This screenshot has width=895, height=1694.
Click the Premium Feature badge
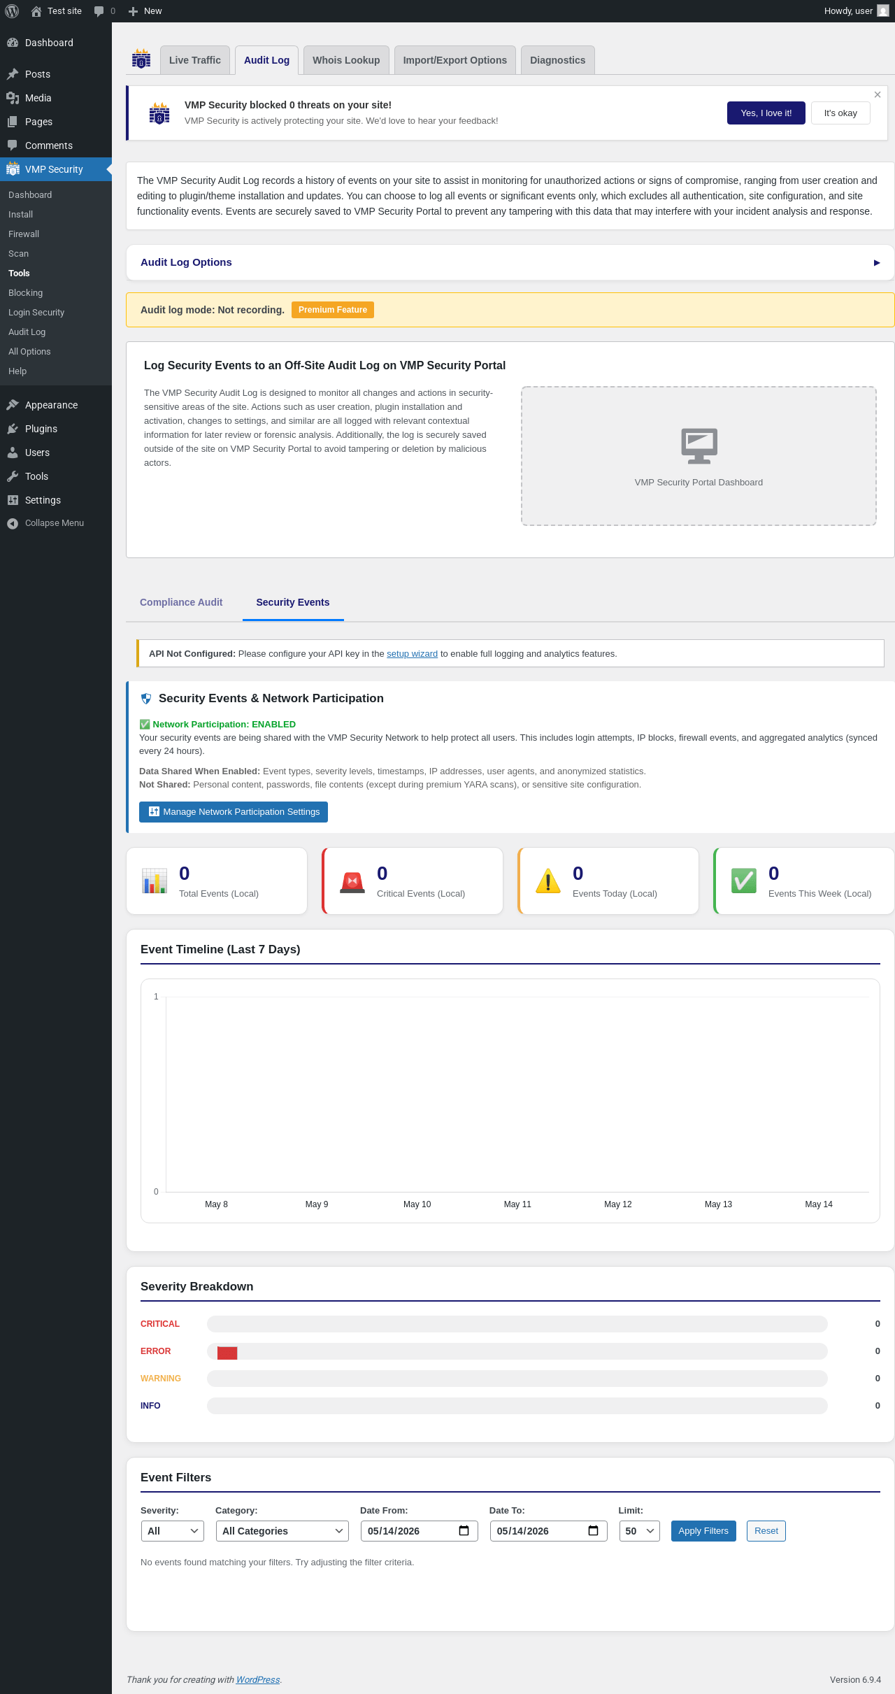pos(333,310)
